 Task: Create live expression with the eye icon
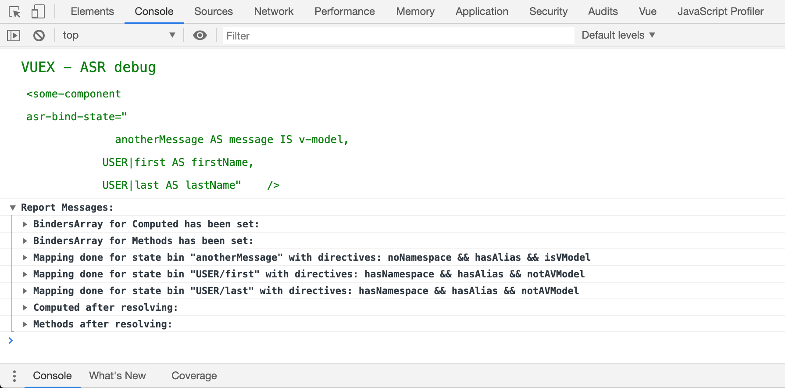(x=200, y=35)
